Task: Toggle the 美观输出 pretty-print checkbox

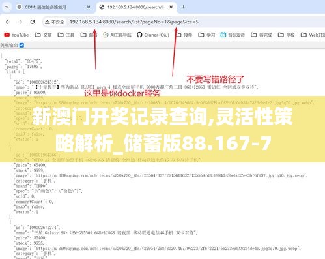Action: (21, 45)
